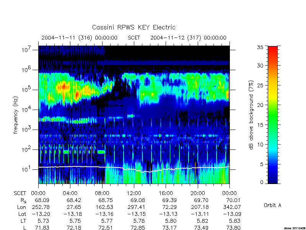Click the rainbow dB color scale bar
Viewport: 306px width, 230px height.
(273, 115)
